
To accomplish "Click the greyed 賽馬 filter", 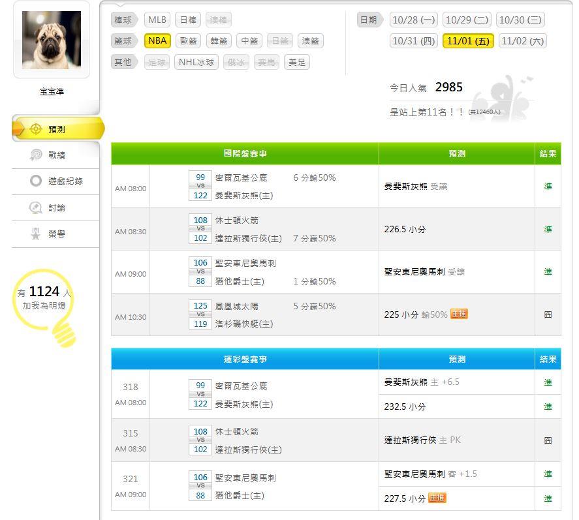I will pyautogui.click(x=266, y=62).
